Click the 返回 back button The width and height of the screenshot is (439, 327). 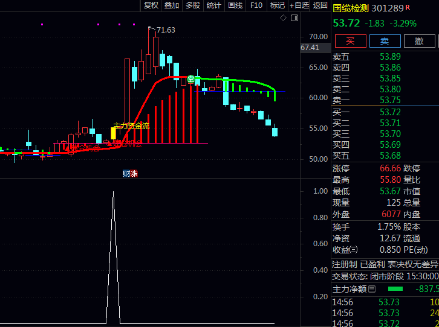click(x=320, y=5)
